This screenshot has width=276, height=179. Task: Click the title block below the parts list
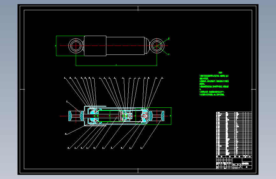[x=234, y=163]
